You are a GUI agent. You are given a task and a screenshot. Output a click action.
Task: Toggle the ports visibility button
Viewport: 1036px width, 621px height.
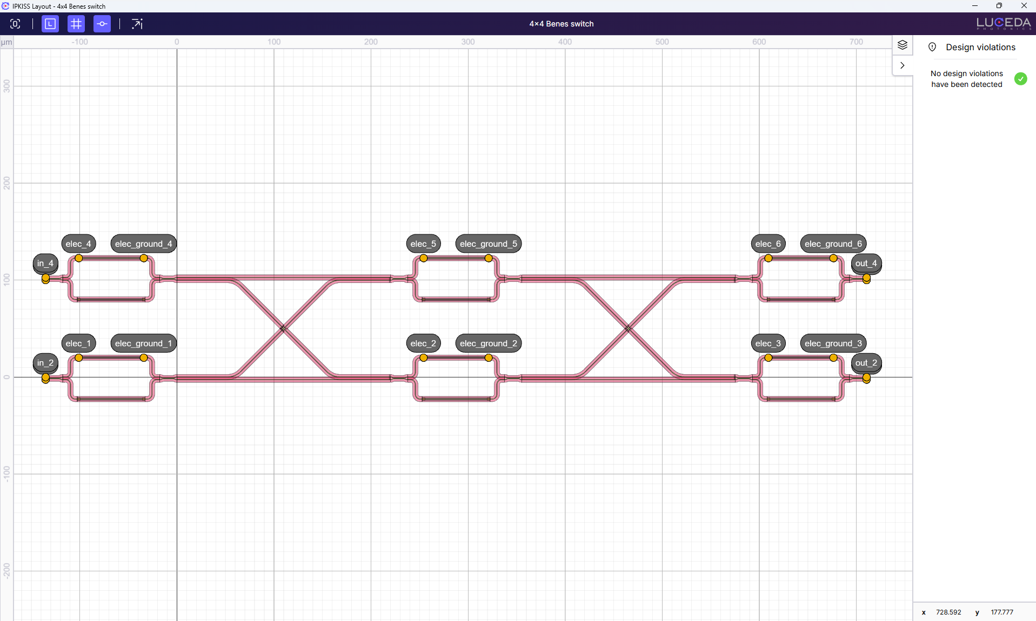point(102,24)
